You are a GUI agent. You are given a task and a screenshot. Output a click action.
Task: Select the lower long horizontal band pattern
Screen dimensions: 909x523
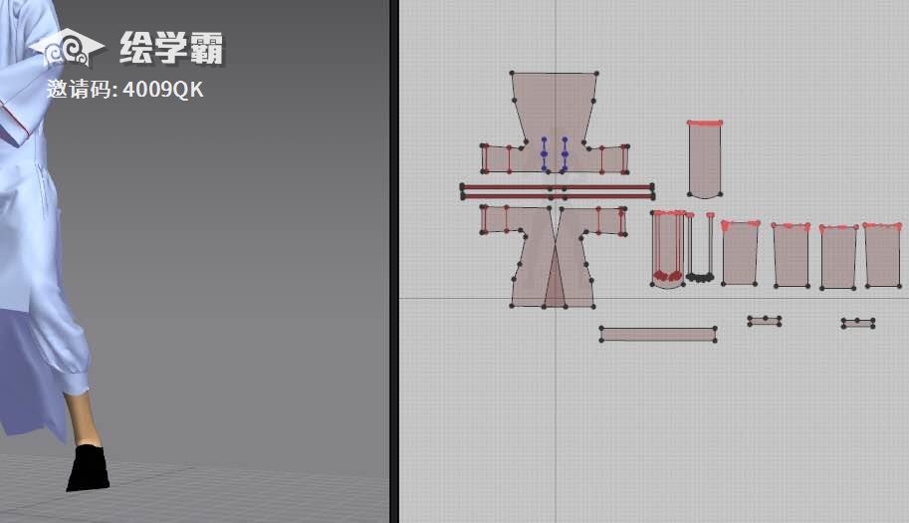[557, 196]
